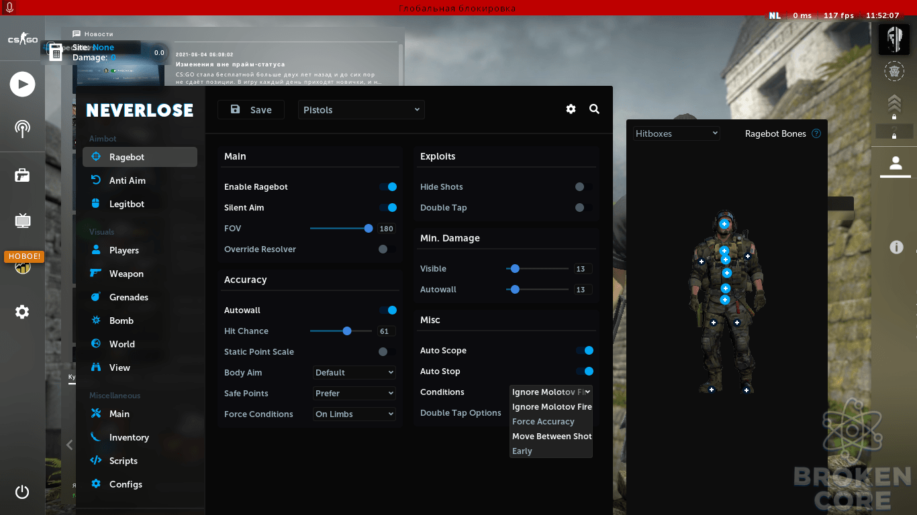Click the search magnifier icon
917x515 pixels.
click(x=594, y=109)
